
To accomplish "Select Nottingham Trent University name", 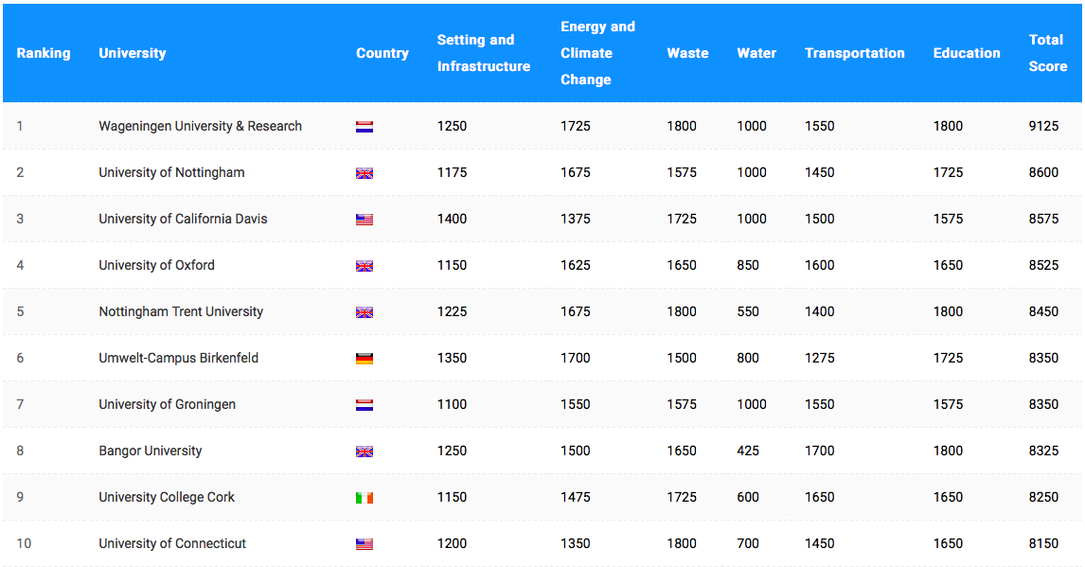I will 181,311.
